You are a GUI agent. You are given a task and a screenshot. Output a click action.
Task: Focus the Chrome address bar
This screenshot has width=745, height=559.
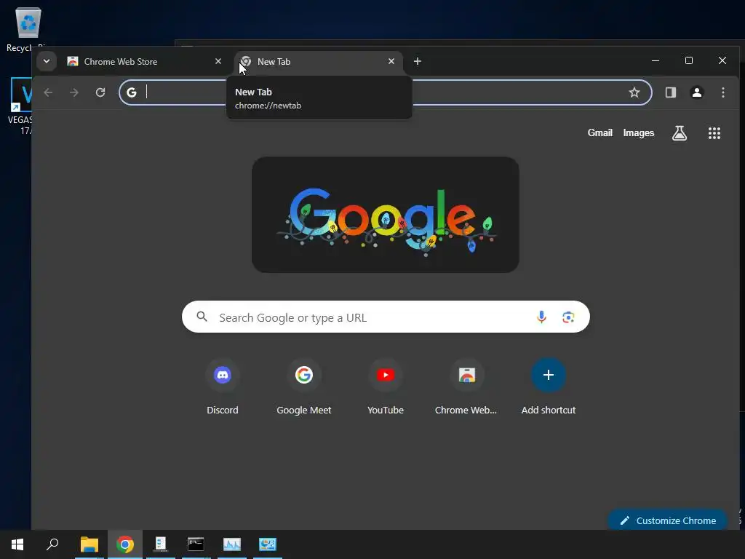[386, 92]
